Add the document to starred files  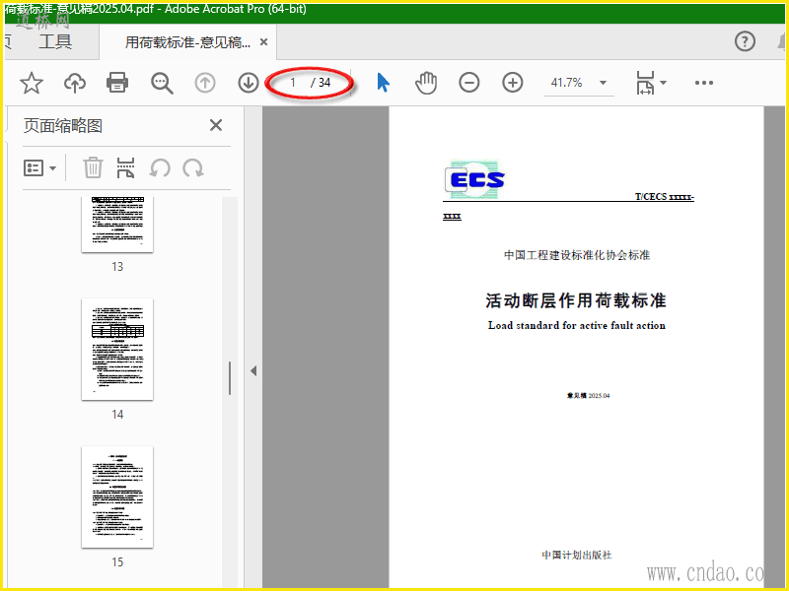click(32, 83)
